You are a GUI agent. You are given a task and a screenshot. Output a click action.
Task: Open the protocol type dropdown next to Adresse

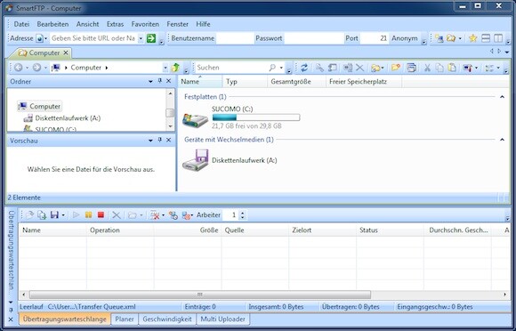click(x=45, y=38)
